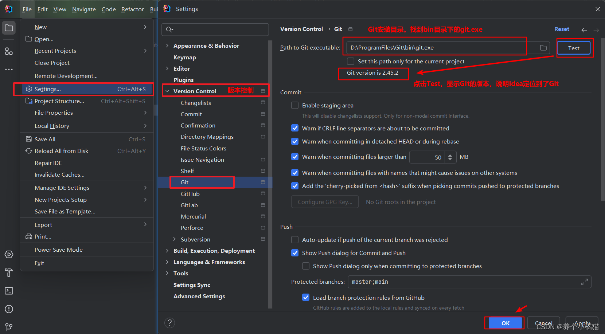The image size is (605, 334).
Task: Open the Build hammer tool window icon
Action: tap(9, 272)
